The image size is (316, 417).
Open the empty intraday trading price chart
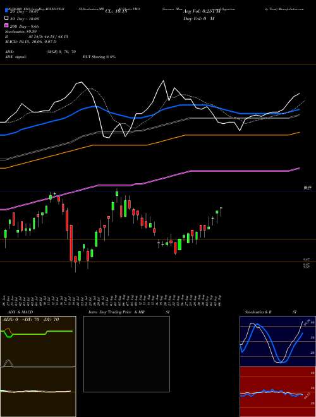(x=126, y=354)
